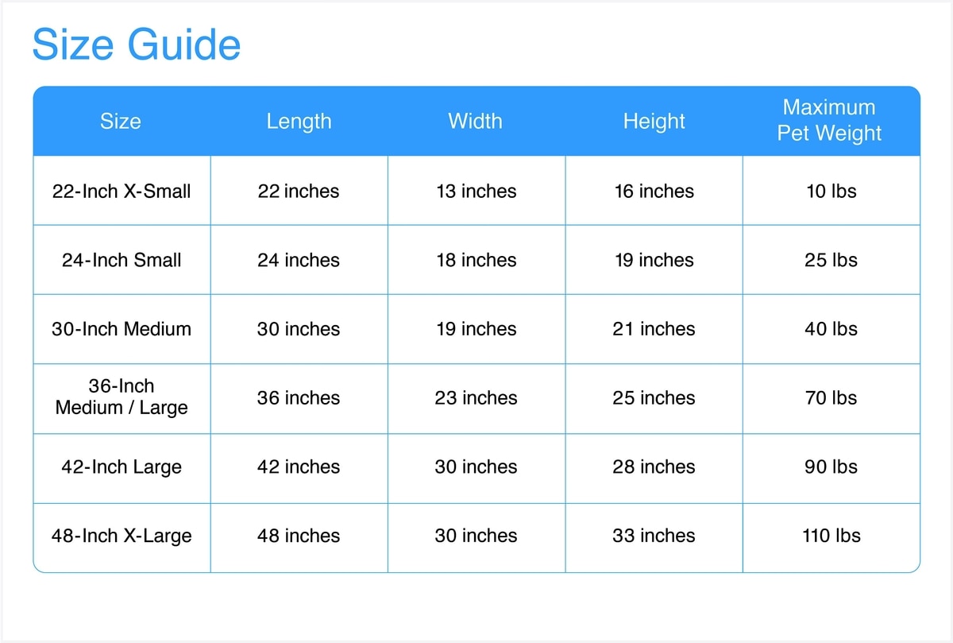953x643 pixels.
Task: Select the 110 lbs weight cell
Action: pyautogui.click(x=831, y=536)
